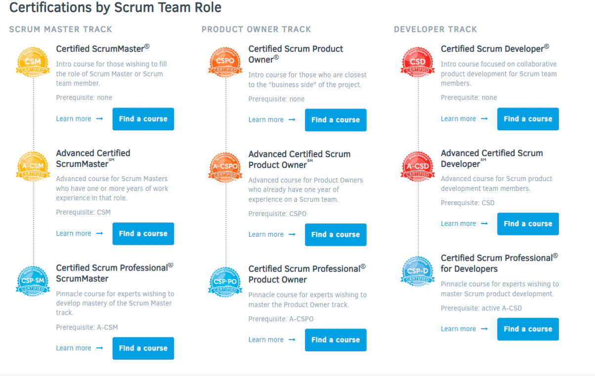The image size is (595, 376).
Task: Click the Advanced Certified Scrum Developer title
Action: point(492,158)
